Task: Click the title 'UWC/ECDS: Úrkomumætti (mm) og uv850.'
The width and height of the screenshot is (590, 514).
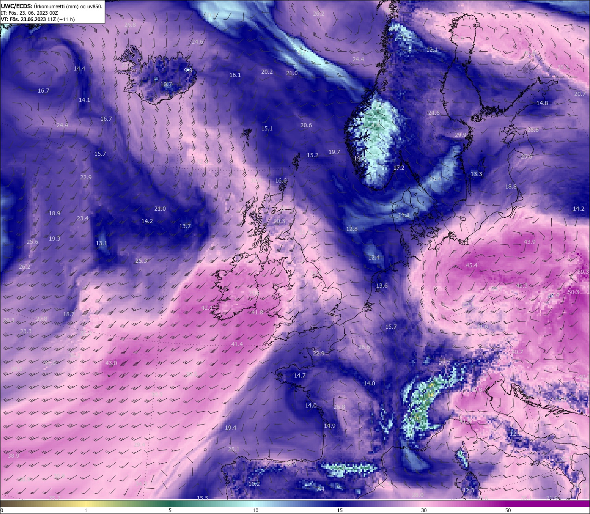Action: click(52, 6)
